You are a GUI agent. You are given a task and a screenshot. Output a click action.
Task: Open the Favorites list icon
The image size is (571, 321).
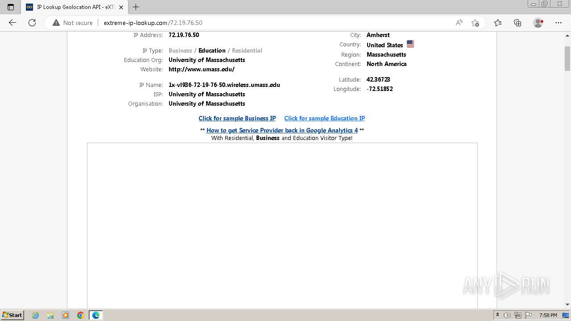(498, 23)
